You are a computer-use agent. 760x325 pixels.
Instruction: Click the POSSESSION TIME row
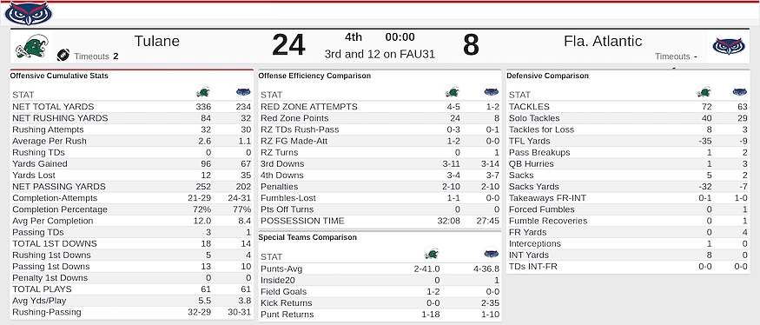[x=380, y=222]
